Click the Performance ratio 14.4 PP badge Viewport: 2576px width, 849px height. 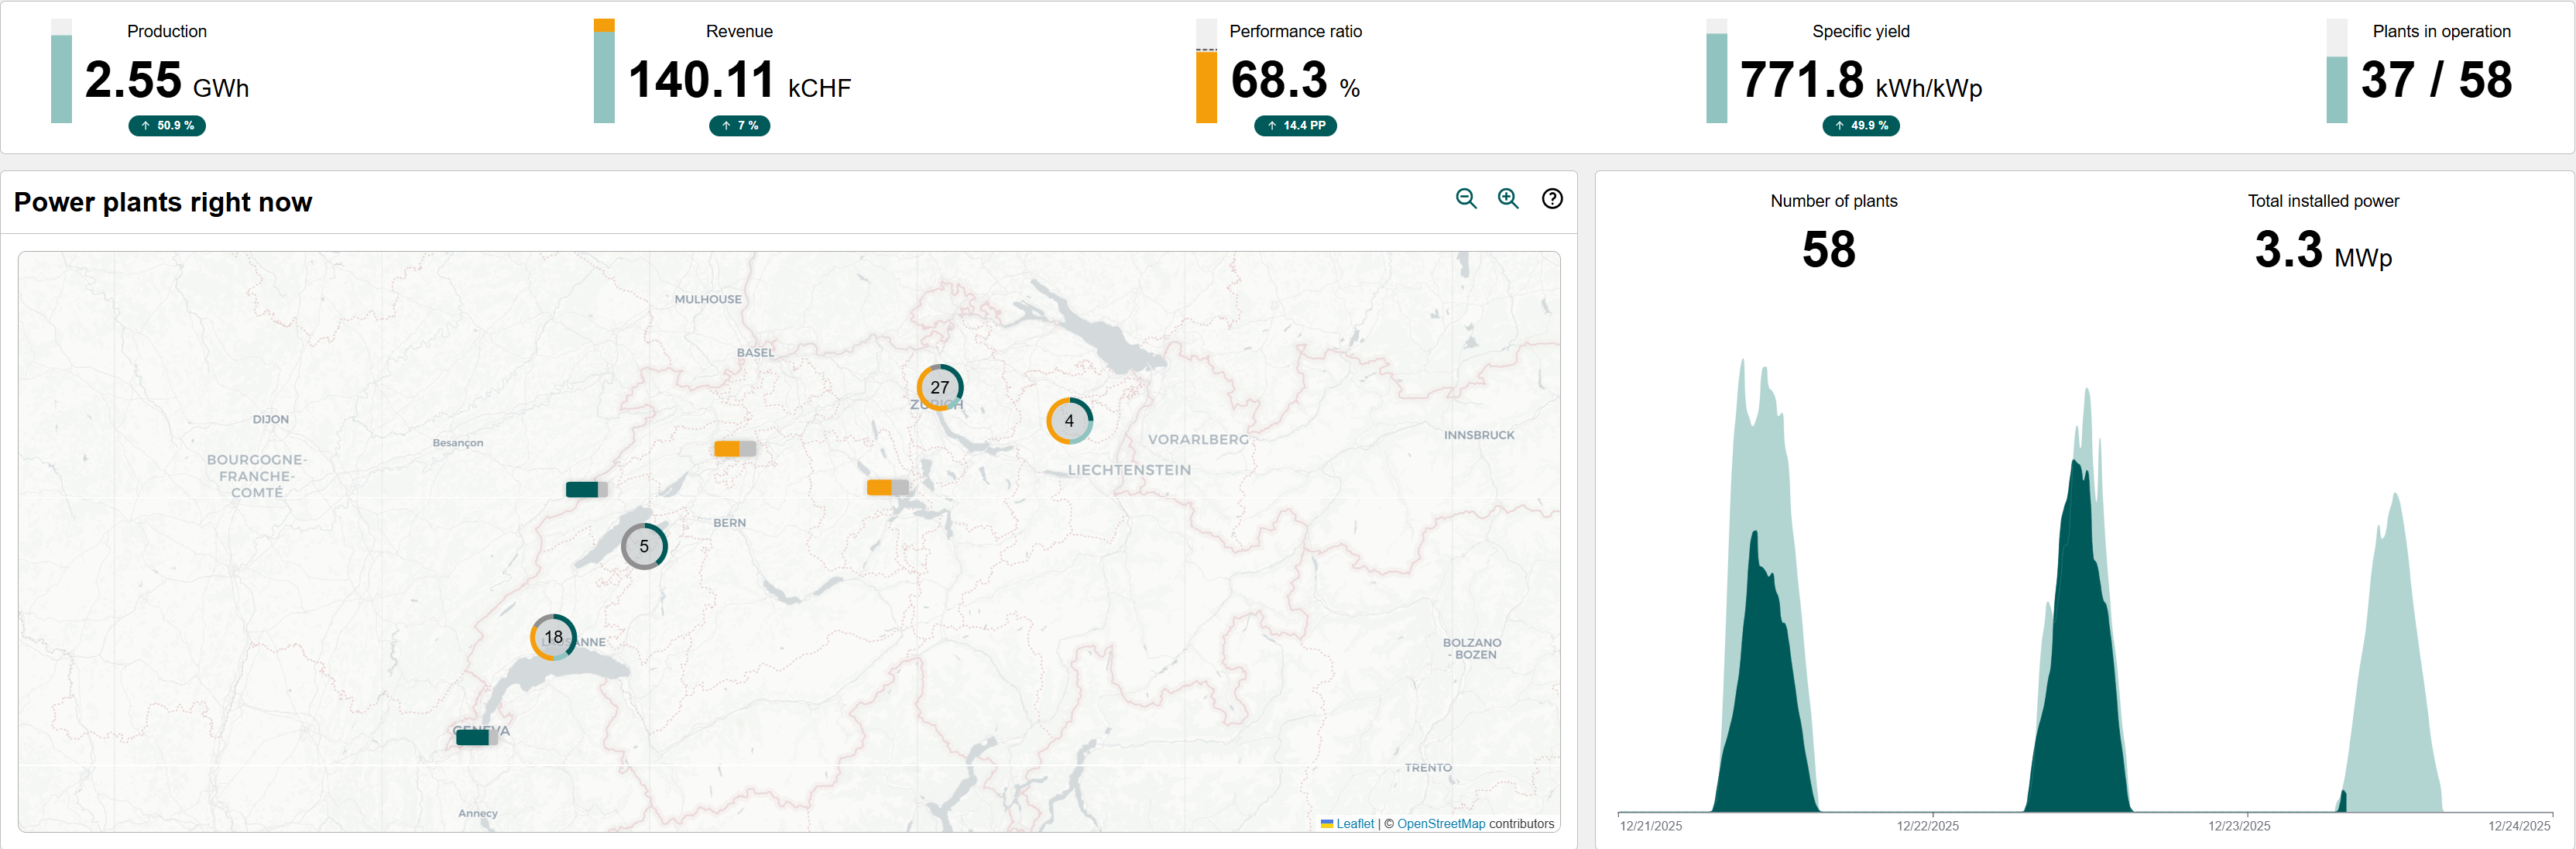[1295, 126]
